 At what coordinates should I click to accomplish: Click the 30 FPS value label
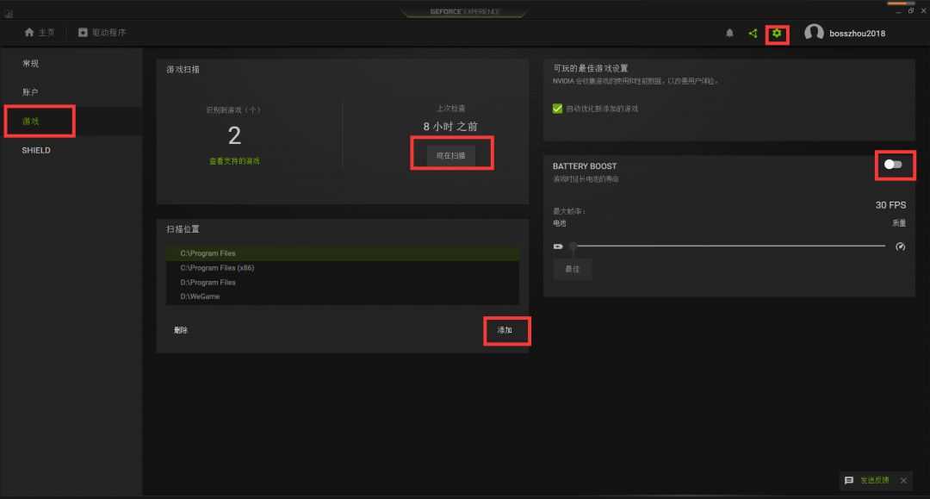[891, 205]
